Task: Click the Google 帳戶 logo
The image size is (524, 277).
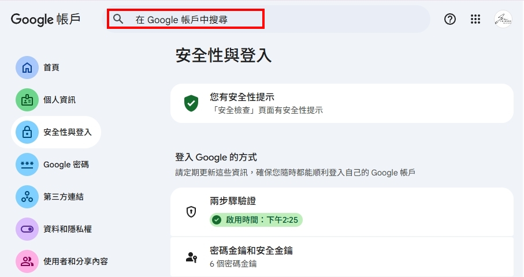Action: tap(46, 19)
